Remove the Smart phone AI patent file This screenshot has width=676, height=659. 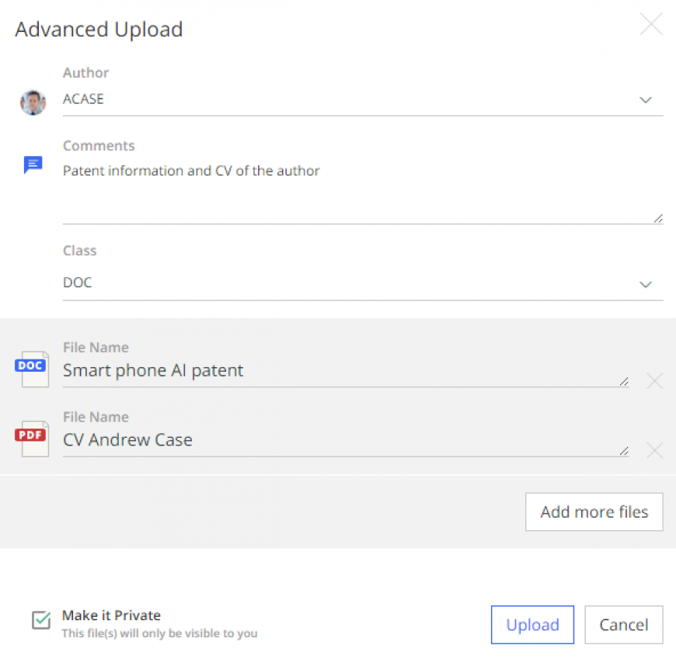[x=654, y=381]
